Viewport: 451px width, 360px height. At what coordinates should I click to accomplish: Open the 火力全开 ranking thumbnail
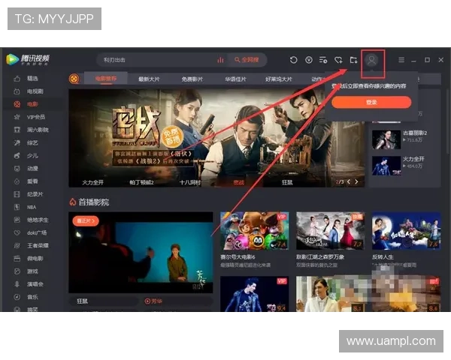[386, 166]
